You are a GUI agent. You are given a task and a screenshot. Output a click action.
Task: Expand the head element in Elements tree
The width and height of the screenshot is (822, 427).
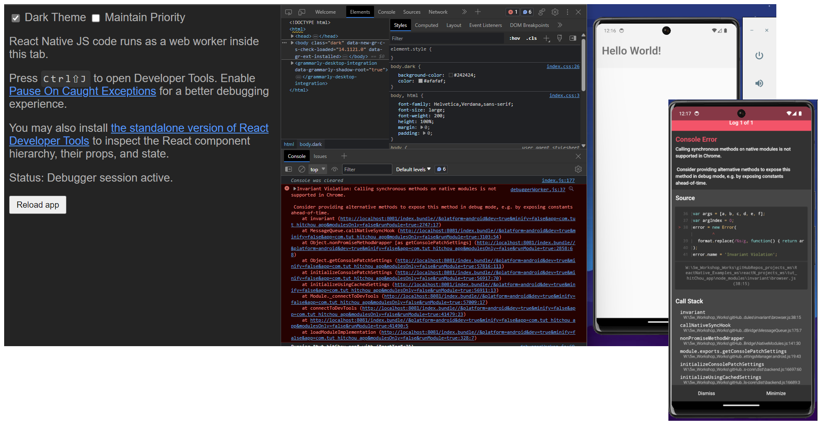292,36
